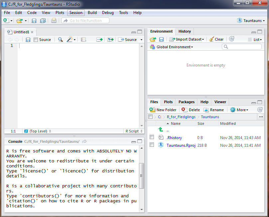Click the Open File folder icon

pos(19,21)
